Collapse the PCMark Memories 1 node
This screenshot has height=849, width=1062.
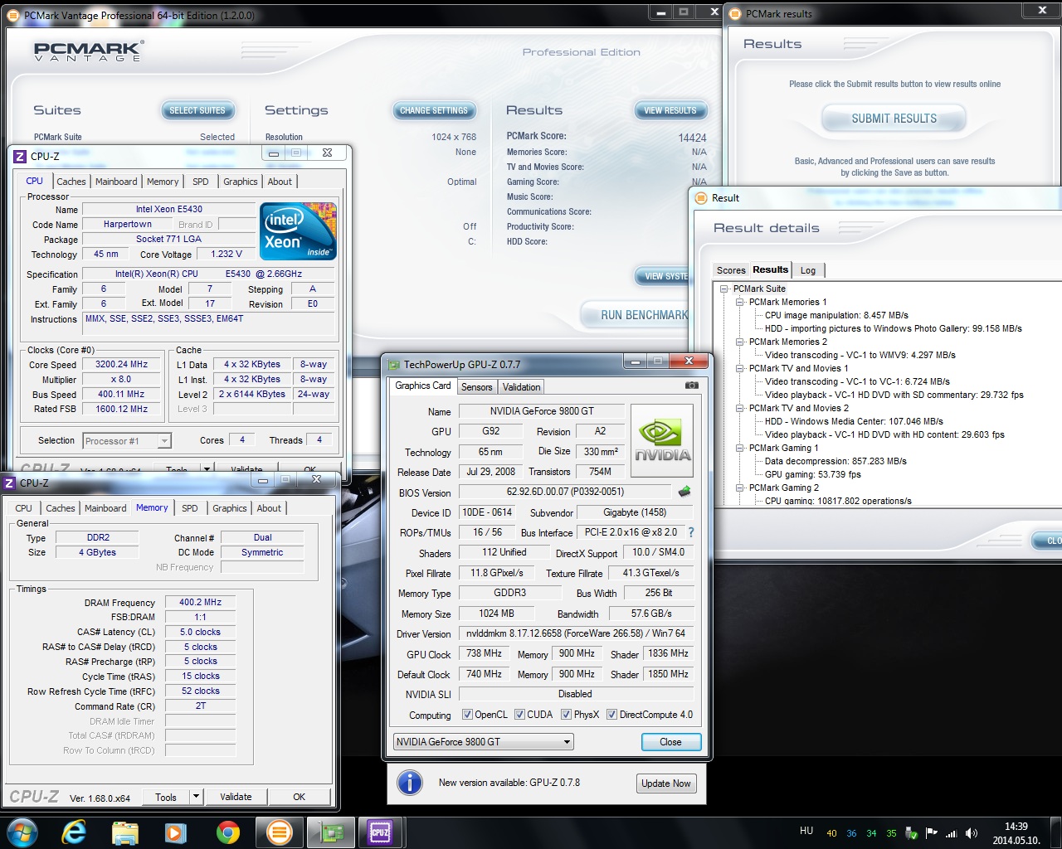click(739, 302)
